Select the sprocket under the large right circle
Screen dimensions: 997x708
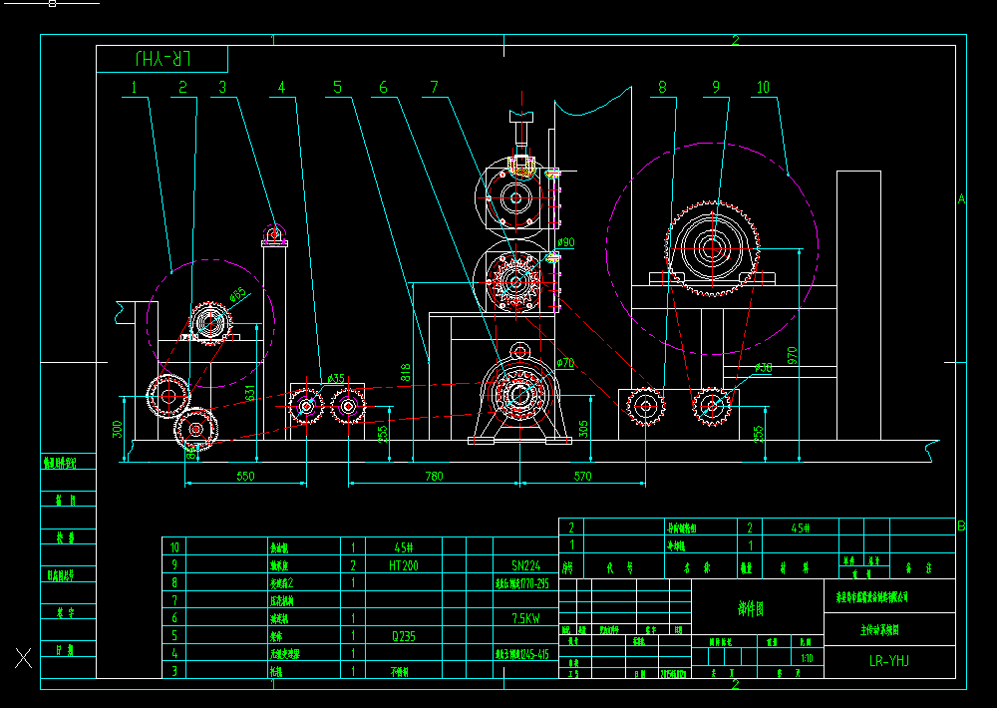tap(713, 407)
